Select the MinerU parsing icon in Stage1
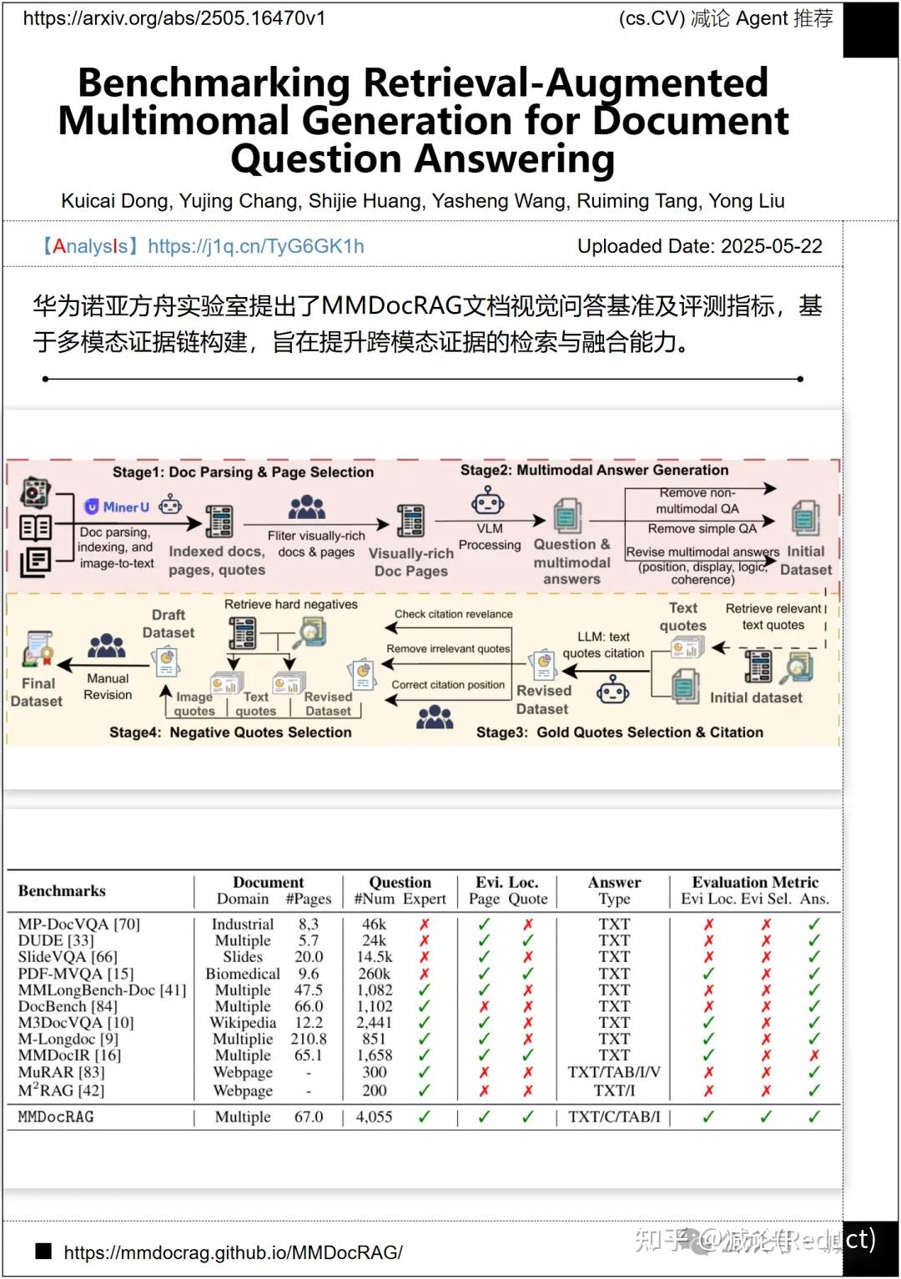 [x=93, y=506]
